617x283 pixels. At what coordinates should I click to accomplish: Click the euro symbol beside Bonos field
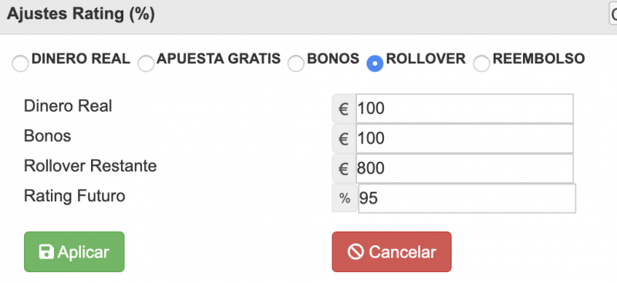(344, 139)
